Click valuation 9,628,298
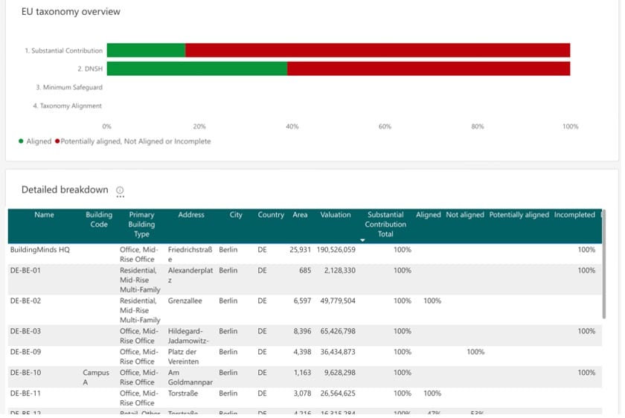The height and width of the screenshot is (418, 625). (339, 373)
